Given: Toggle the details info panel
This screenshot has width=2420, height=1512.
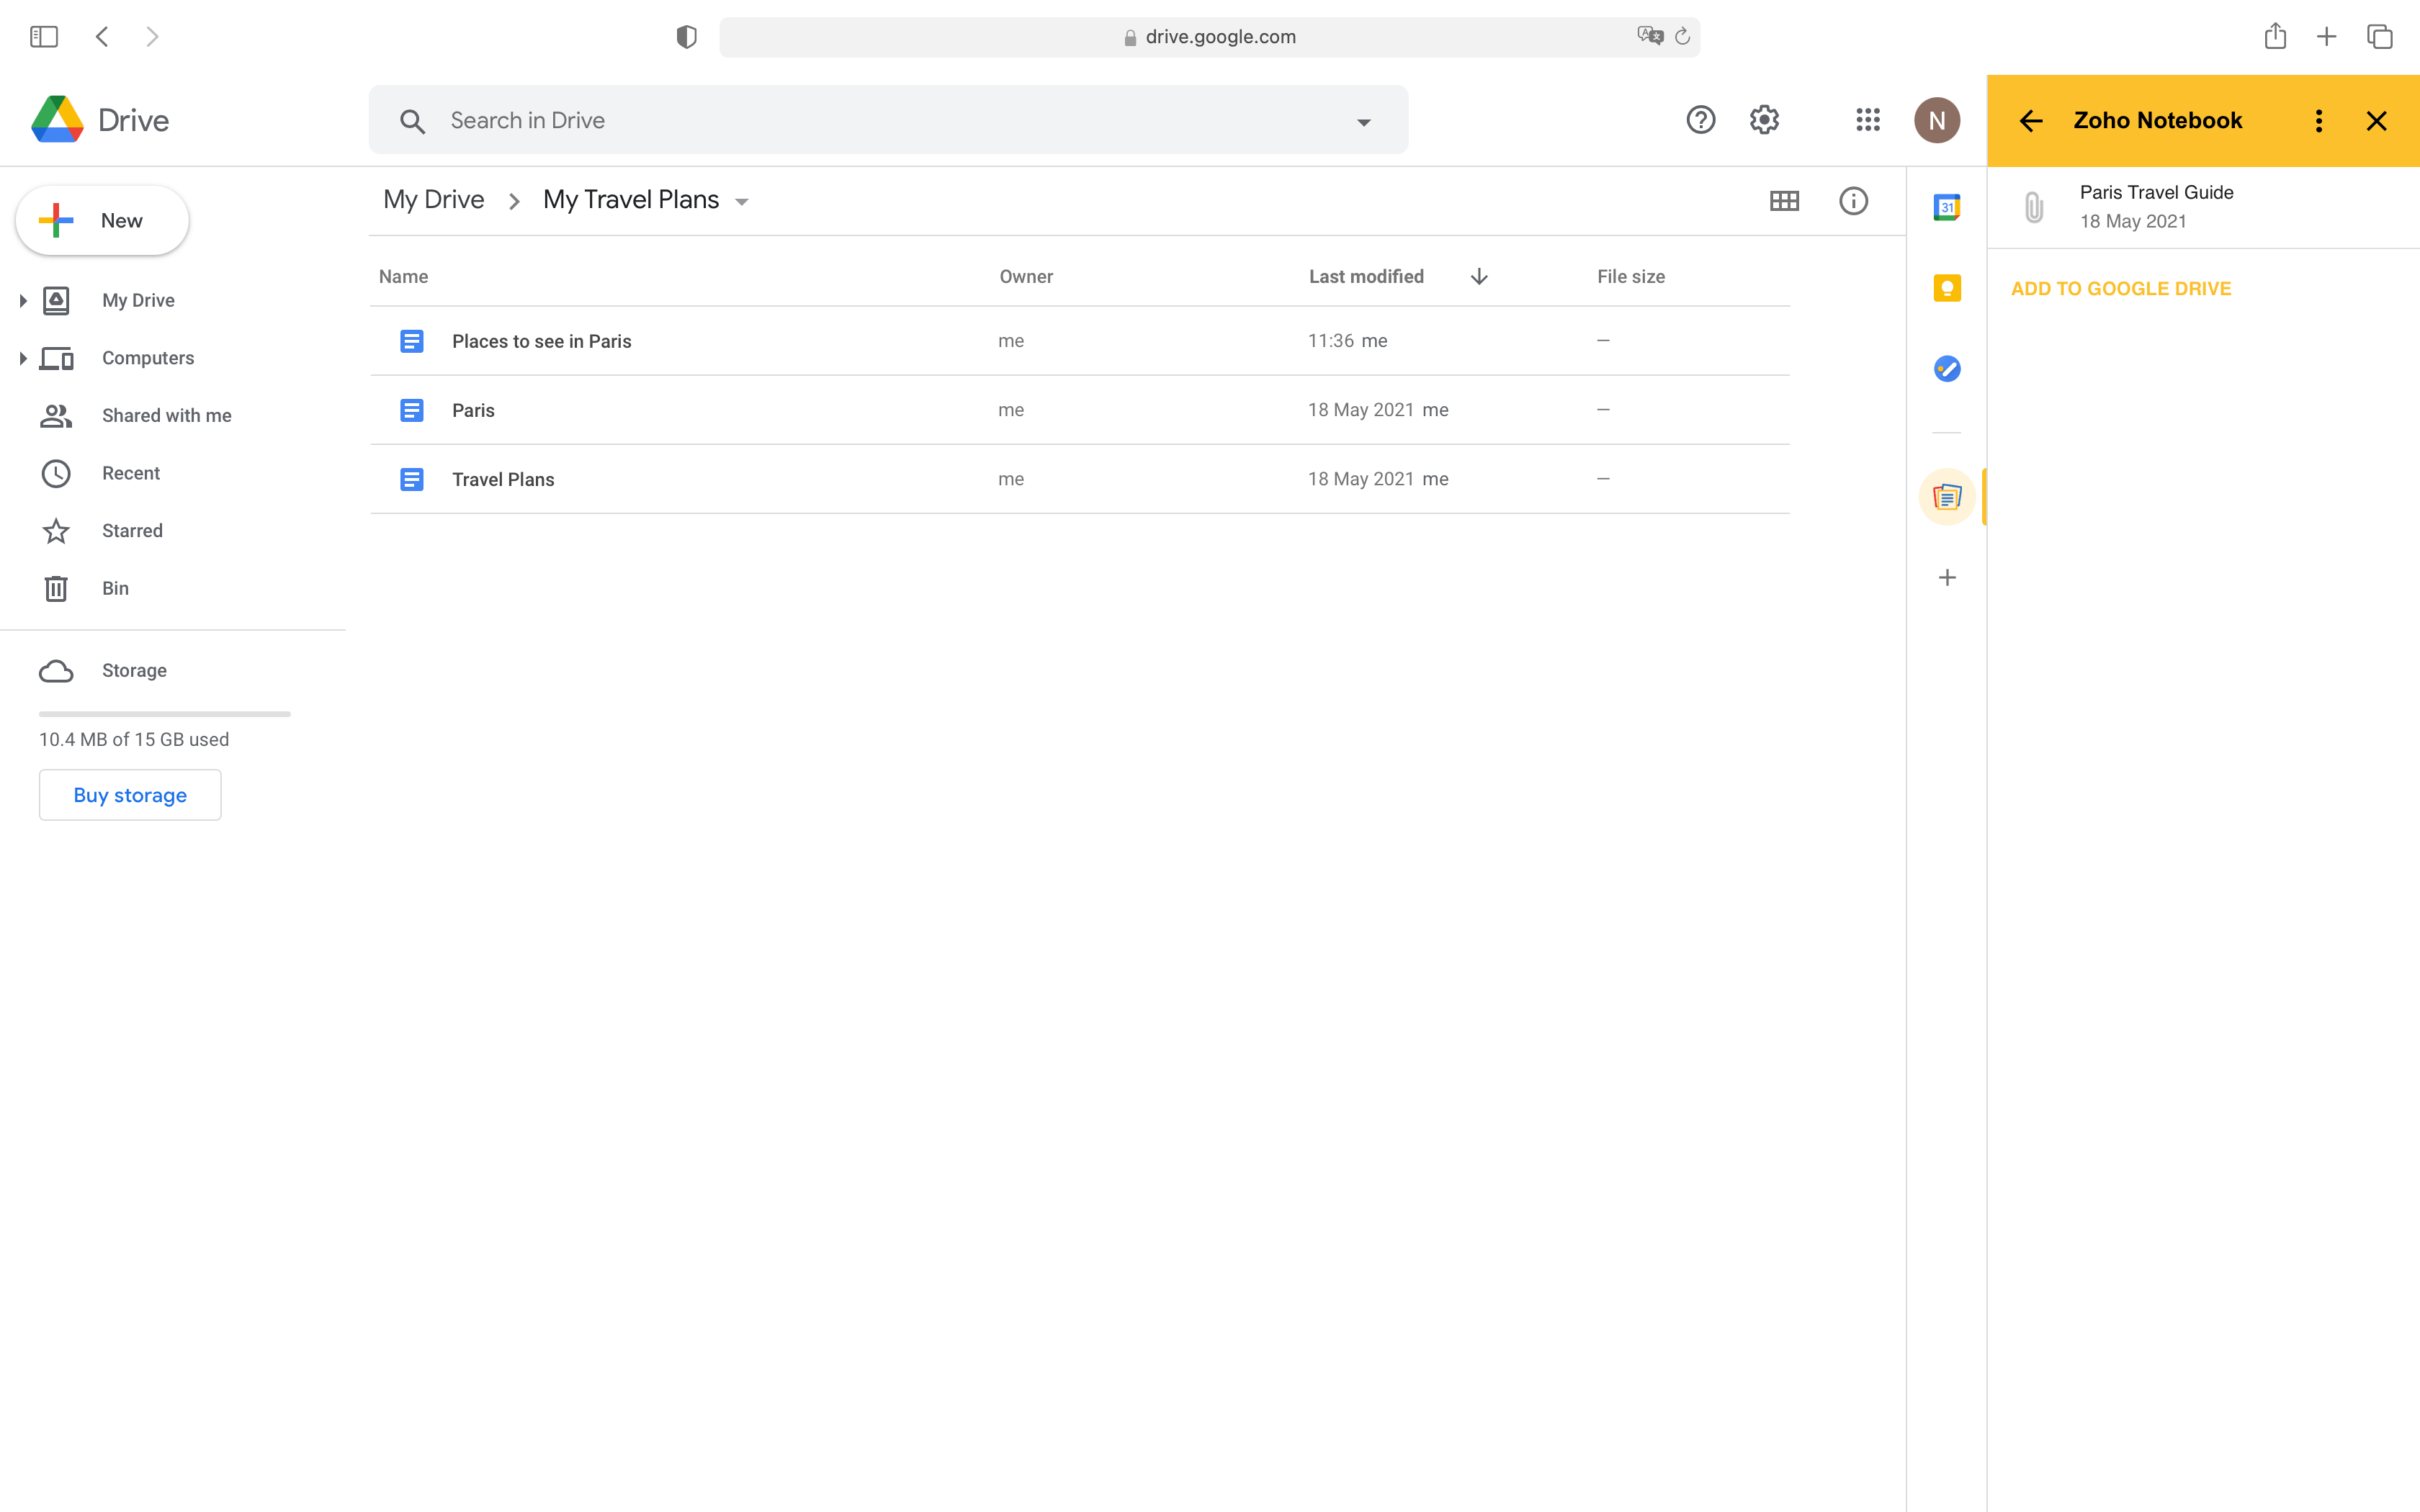Looking at the screenshot, I should [x=1853, y=201].
